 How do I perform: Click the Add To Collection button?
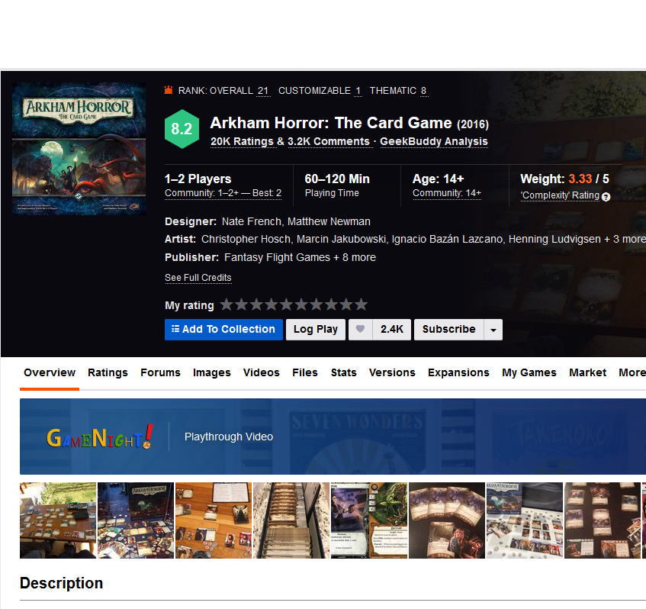[x=223, y=330]
